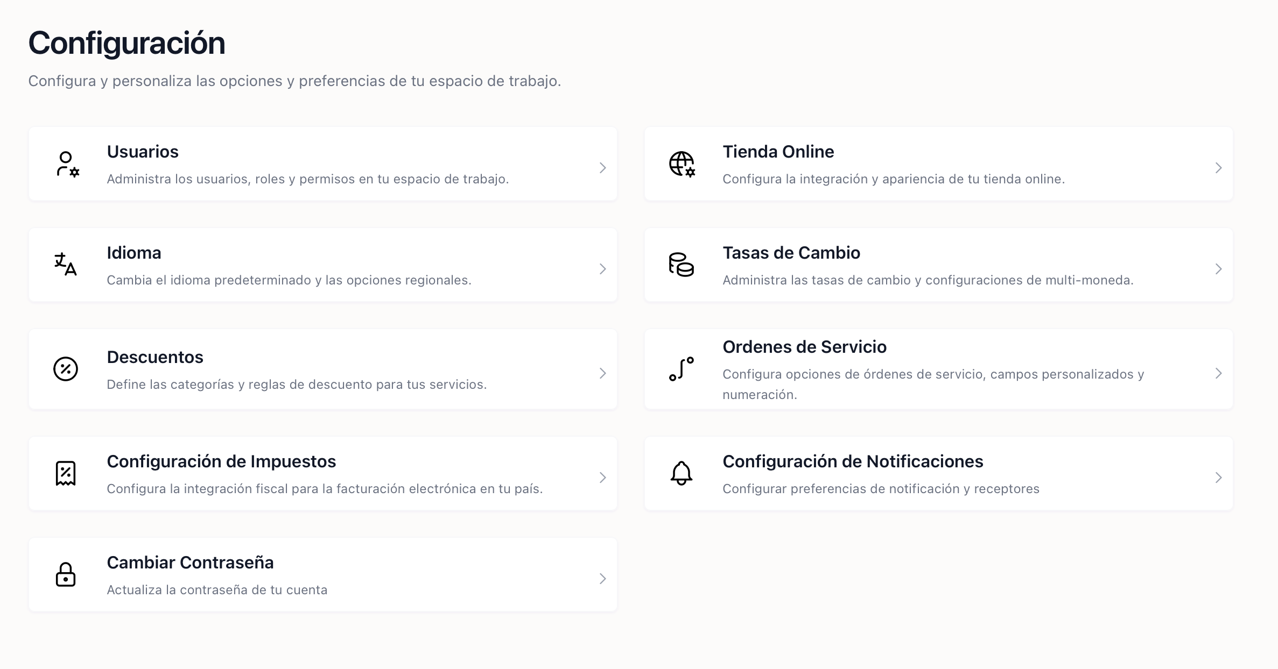Open Idioma via its chevron arrow
Viewport: 1278px width, 669px height.
(603, 269)
